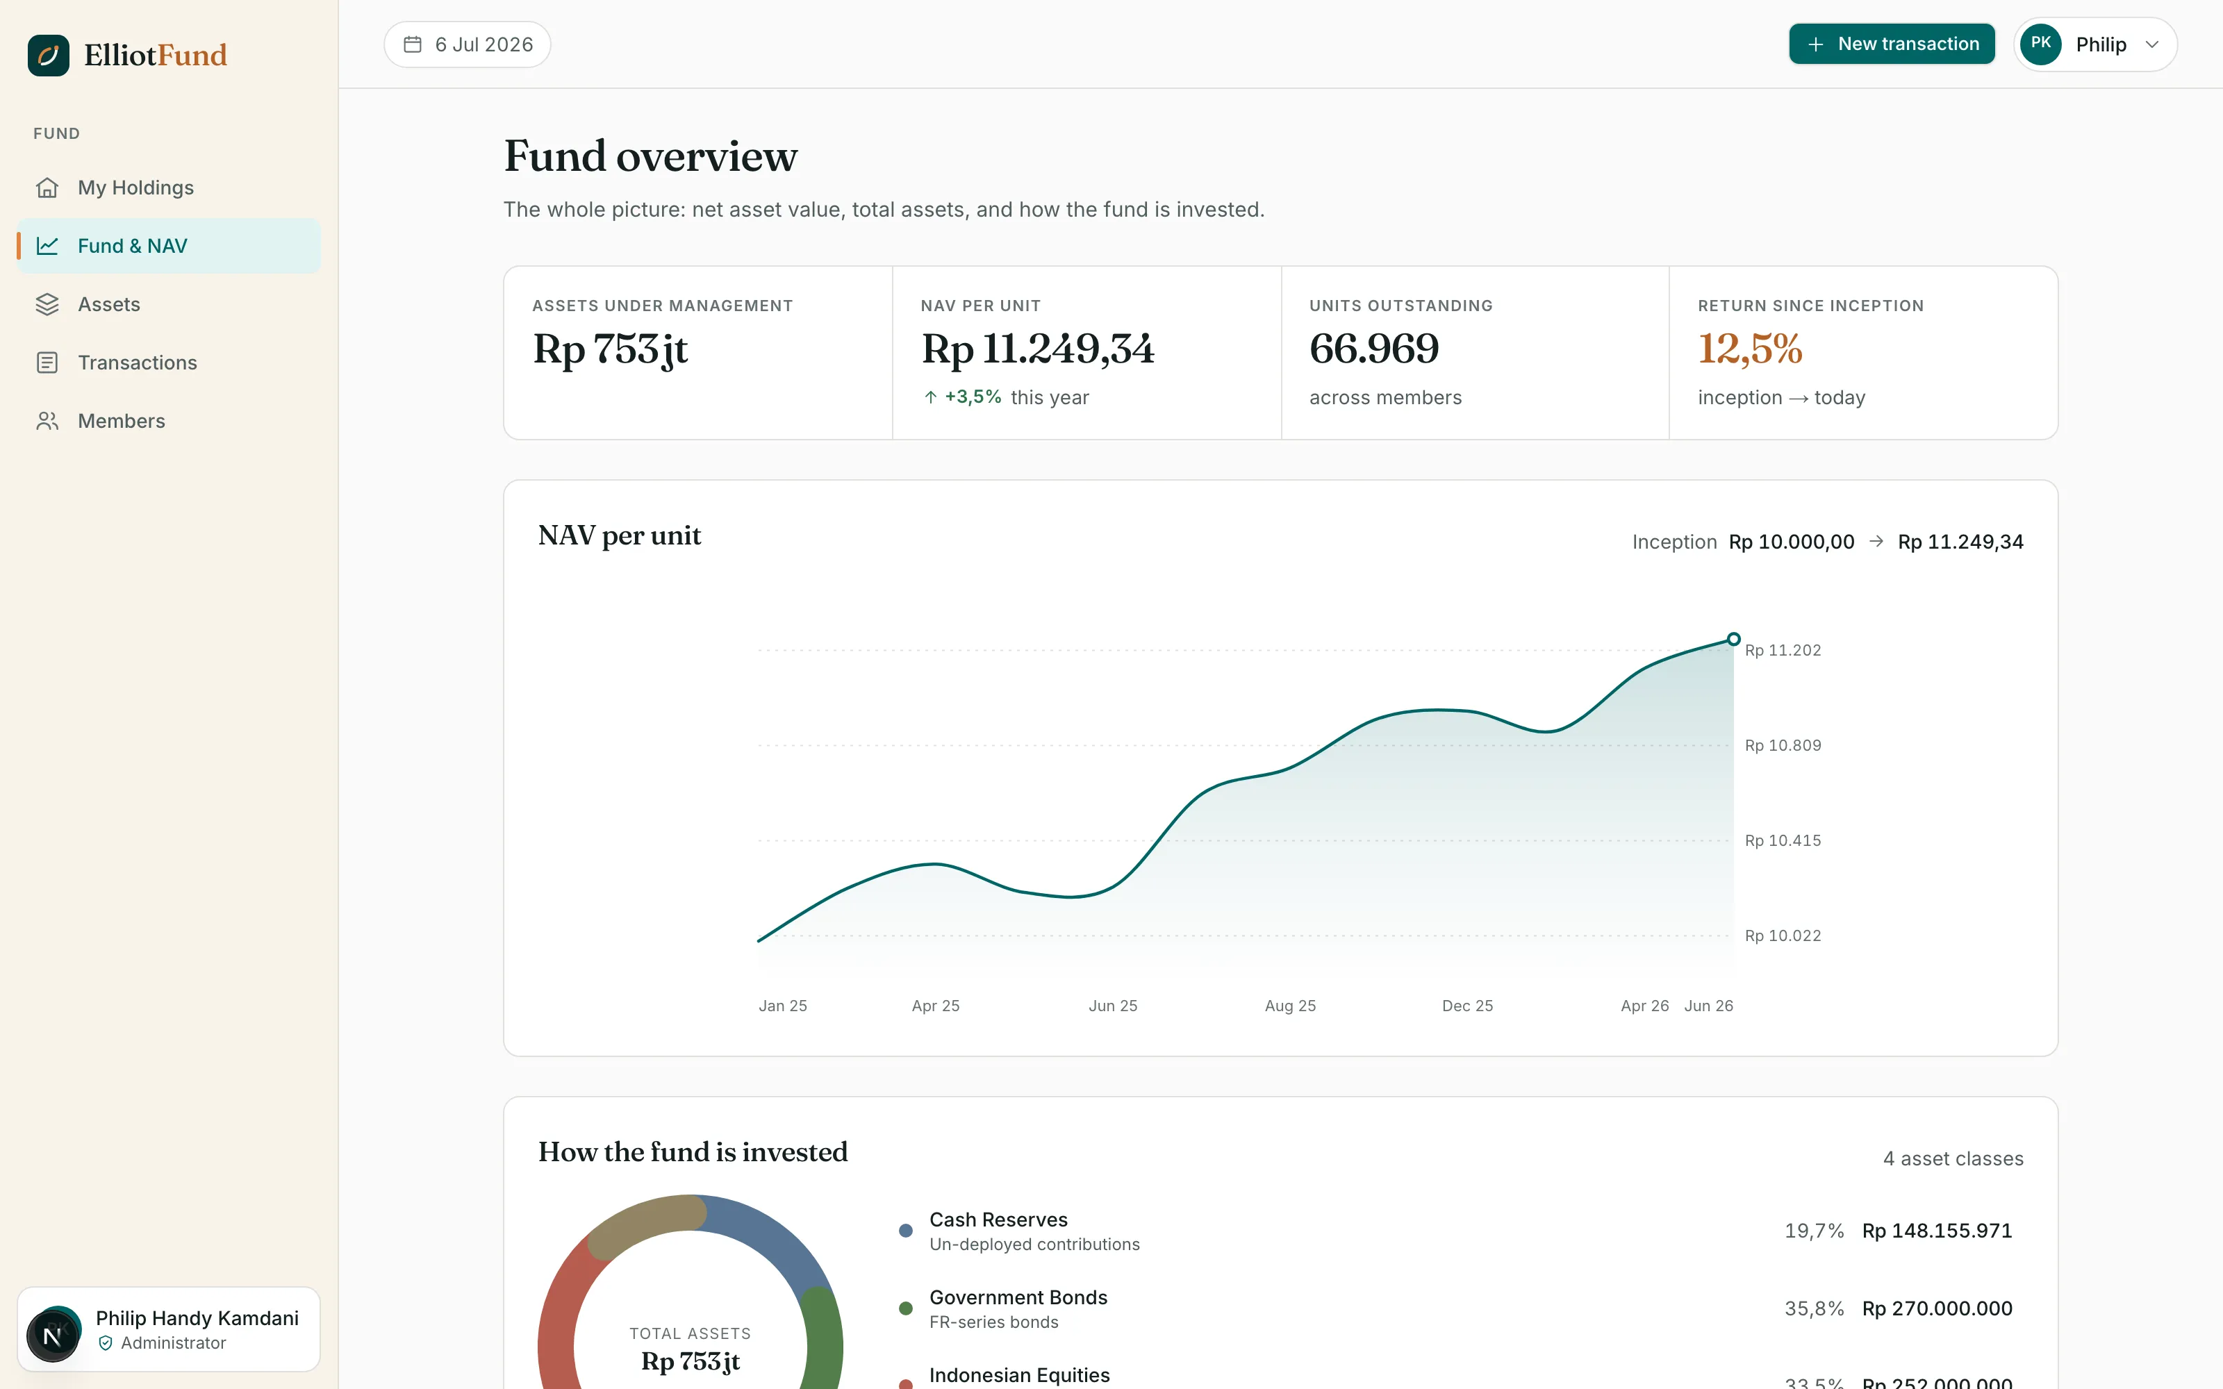Open the Philip Handy Kamdani profile card
This screenshot has width=2223, height=1389.
(169, 1329)
